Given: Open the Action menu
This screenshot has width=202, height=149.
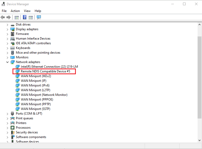Looking at the screenshot, I should click(15, 11).
